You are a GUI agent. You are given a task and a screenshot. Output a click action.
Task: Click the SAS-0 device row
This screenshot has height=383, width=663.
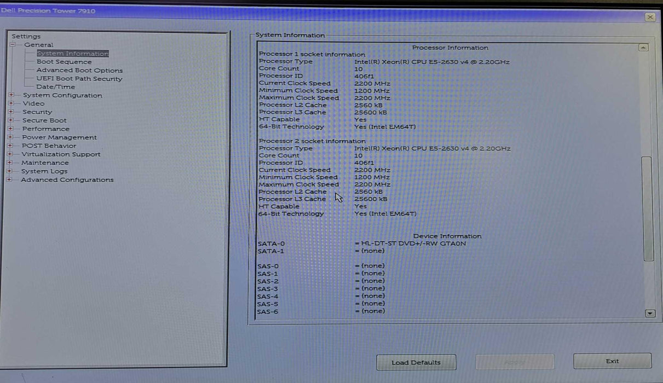321,266
